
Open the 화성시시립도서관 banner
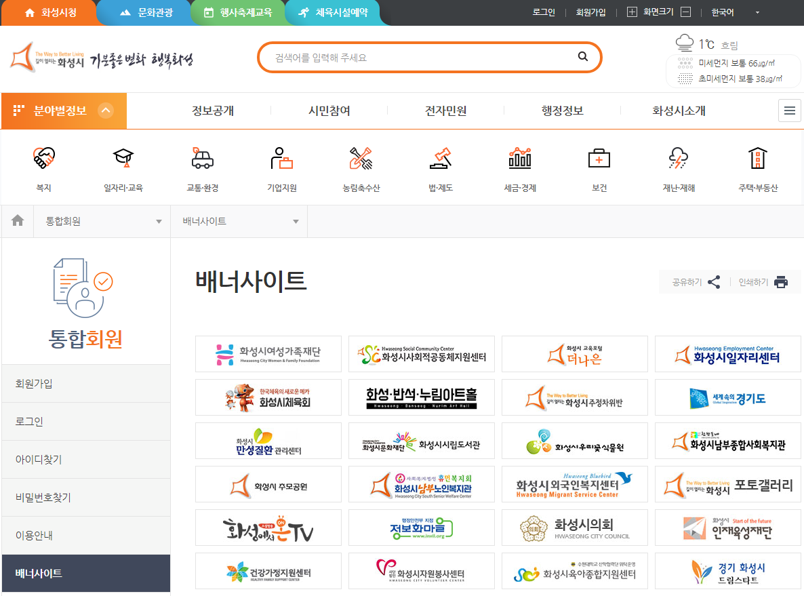[422, 441]
